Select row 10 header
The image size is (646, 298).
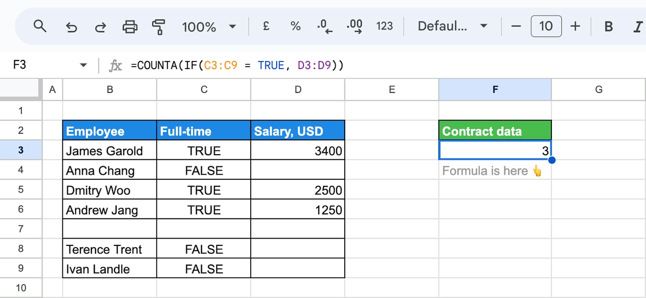click(x=21, y=288)
